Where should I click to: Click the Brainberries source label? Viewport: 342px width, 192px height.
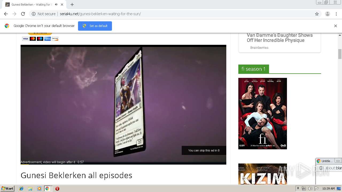pyautogui.click(x=259, y=48)
